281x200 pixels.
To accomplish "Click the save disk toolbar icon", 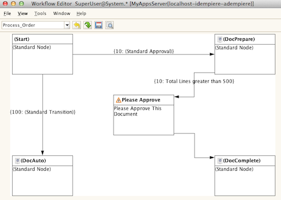I will (x=99, y=25).
